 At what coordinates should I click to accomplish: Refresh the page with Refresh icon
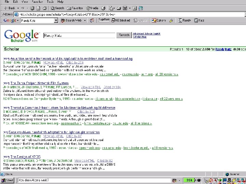38,8
